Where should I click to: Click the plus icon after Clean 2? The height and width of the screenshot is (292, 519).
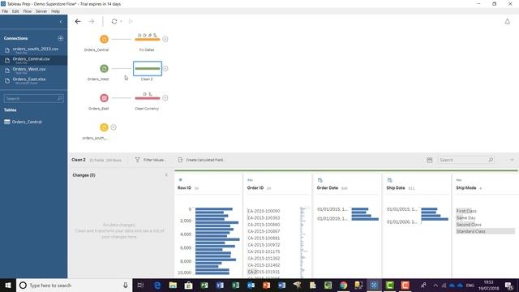(x=165, y=68)
